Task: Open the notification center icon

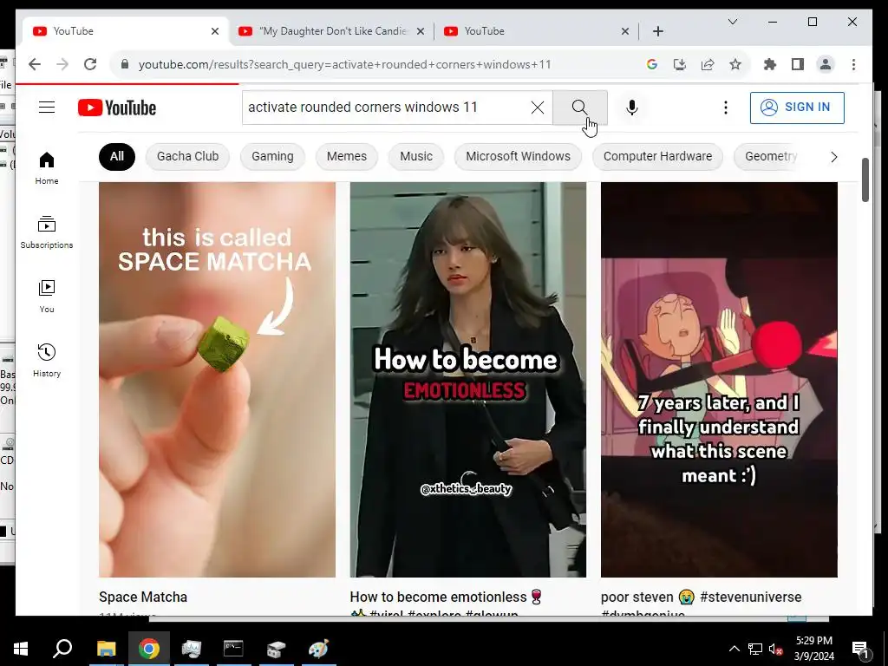Action: point(861,649)
